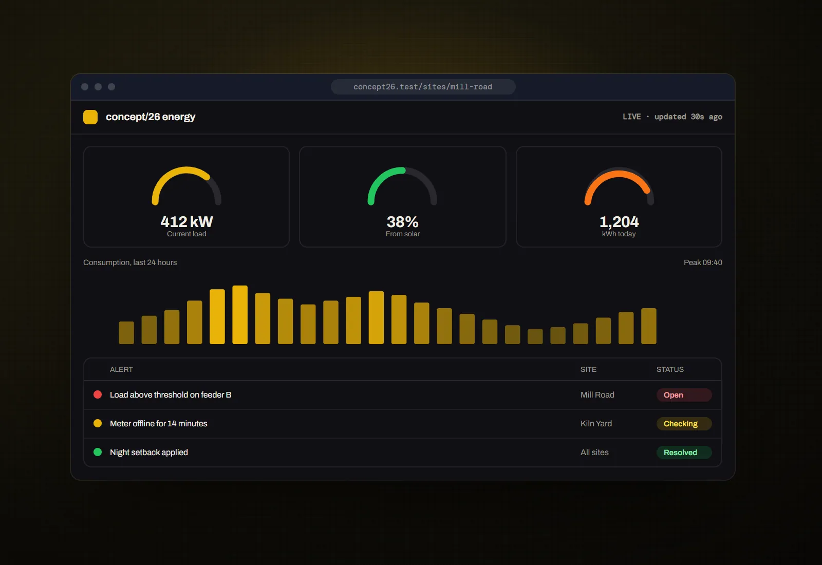
Task: Click the 'From solar' caption
Action: tap(403, 234)
